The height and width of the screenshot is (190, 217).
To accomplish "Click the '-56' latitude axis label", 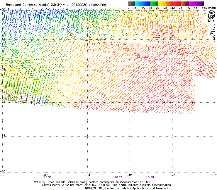I will point(3,101).
